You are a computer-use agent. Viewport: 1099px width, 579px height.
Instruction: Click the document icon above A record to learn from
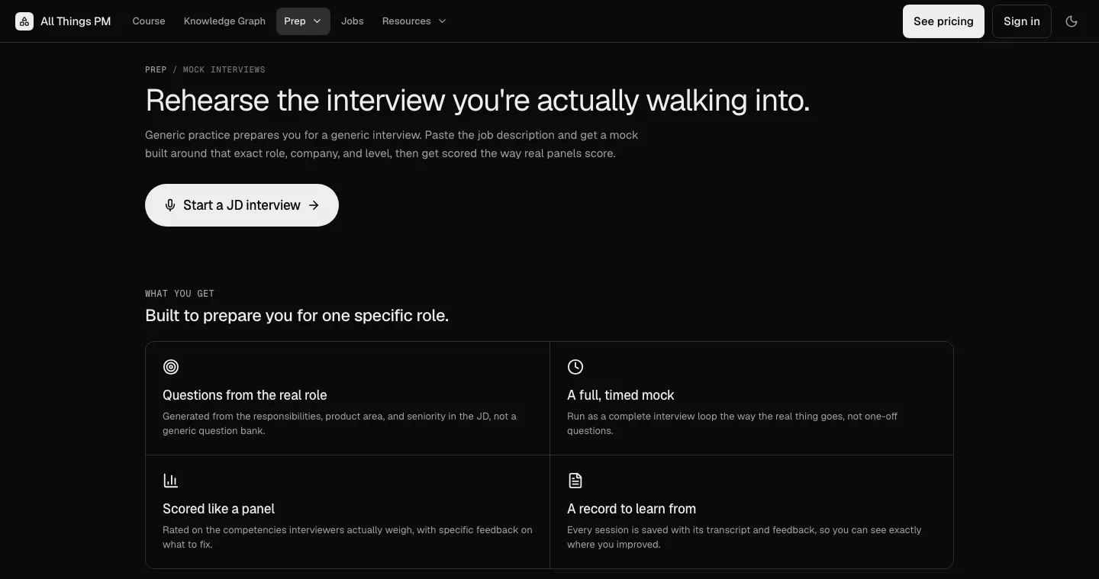(575, 481)
